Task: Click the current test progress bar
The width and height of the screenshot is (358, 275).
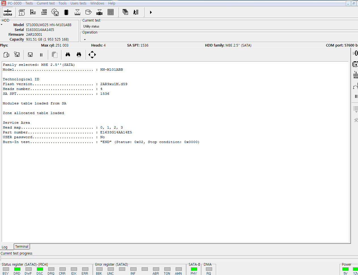Action: point(179,258)
